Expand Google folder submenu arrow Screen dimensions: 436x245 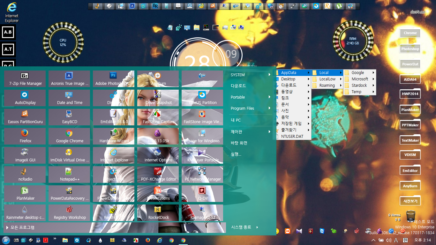coord(373,73)
